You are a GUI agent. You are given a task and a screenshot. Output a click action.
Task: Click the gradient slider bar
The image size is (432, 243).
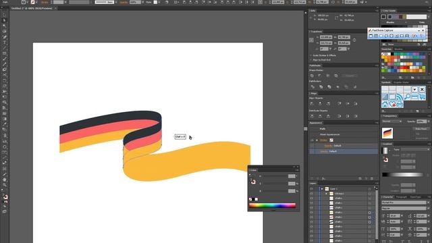coord(403,174)
